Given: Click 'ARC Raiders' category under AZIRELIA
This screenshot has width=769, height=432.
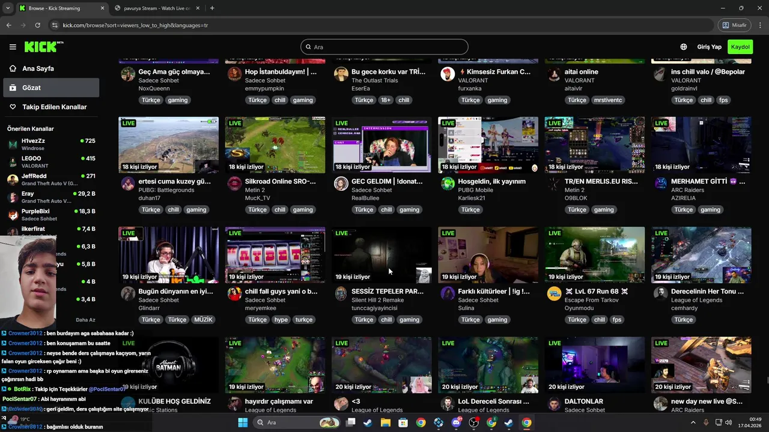Looking at the screenshot, I should tap(687, 190).
